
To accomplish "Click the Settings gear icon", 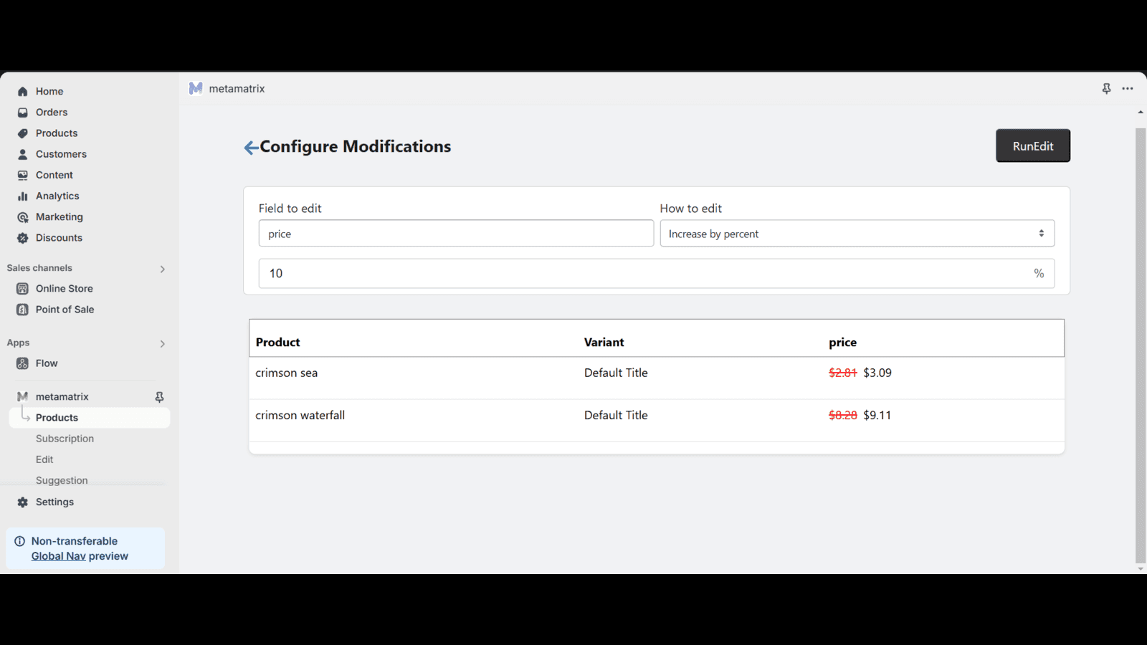I will pos(23,502).
